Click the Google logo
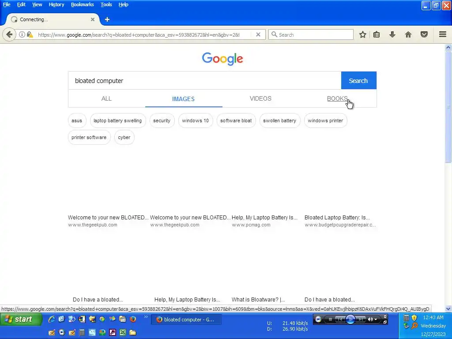Screen dimensions: 452x339 click(x=222, y=59)
